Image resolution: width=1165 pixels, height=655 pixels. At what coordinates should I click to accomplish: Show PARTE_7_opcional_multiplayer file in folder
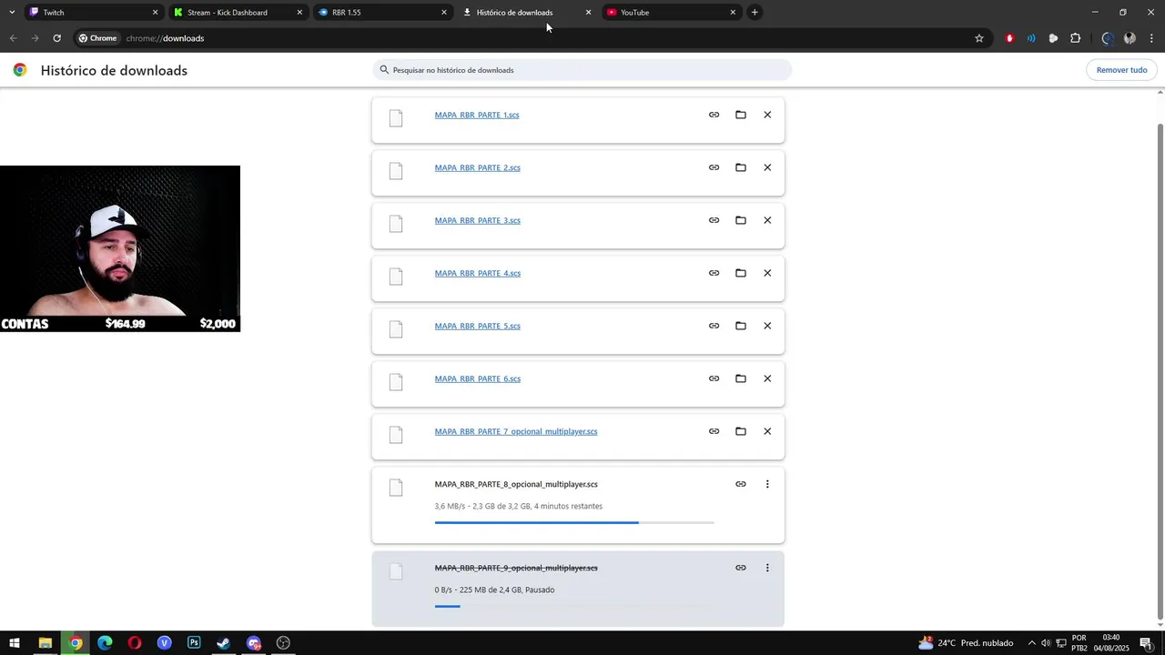(741, 431)
